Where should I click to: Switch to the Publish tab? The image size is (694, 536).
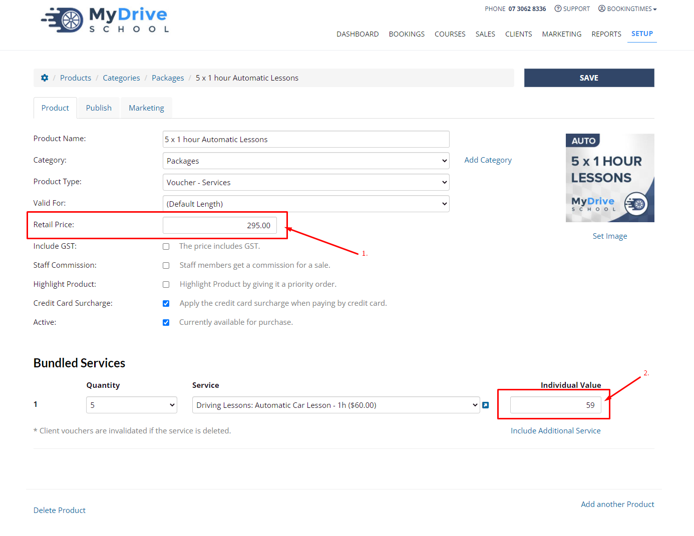99,108
